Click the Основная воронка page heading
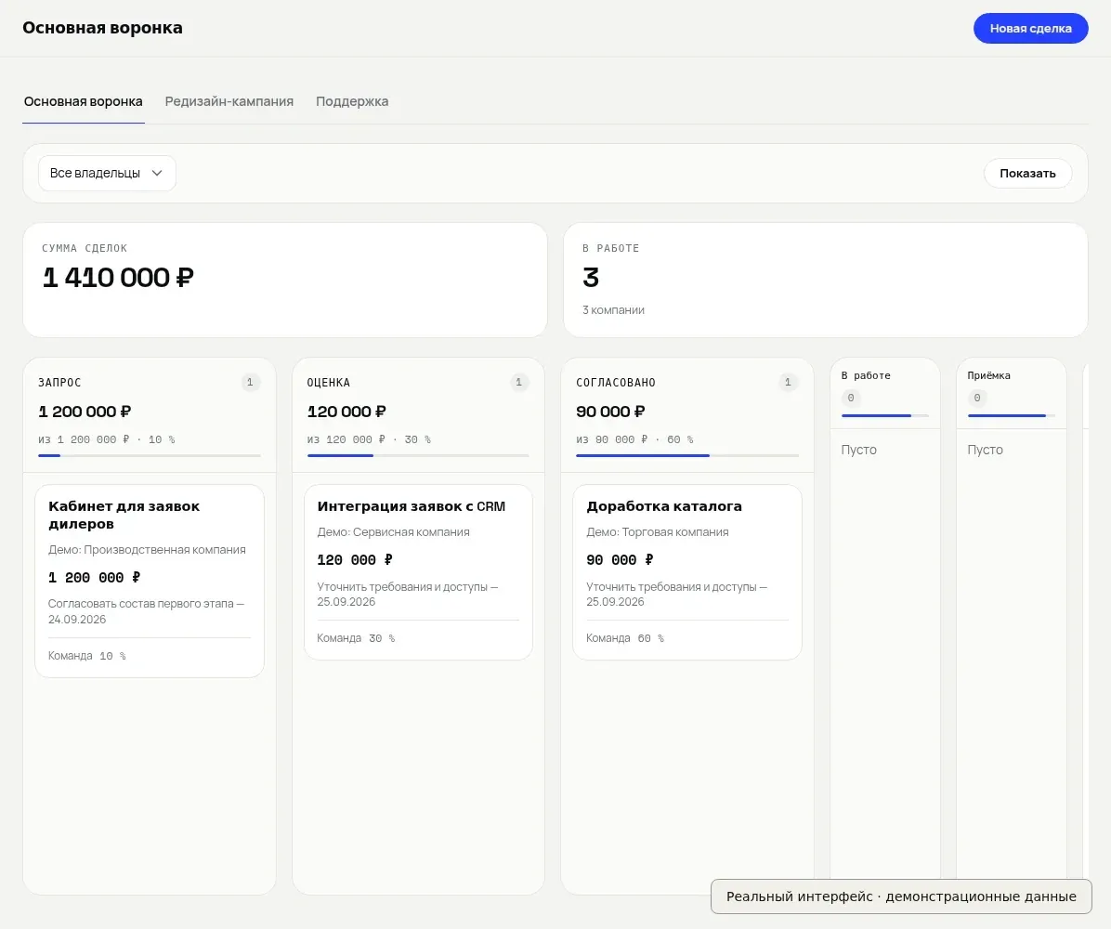This screenshot has height=929, width=1111. [103, 28]
